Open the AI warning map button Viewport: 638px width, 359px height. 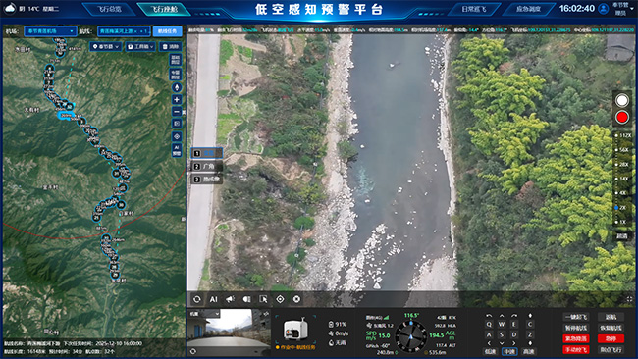pyautogui.click(x=177, y=150)
